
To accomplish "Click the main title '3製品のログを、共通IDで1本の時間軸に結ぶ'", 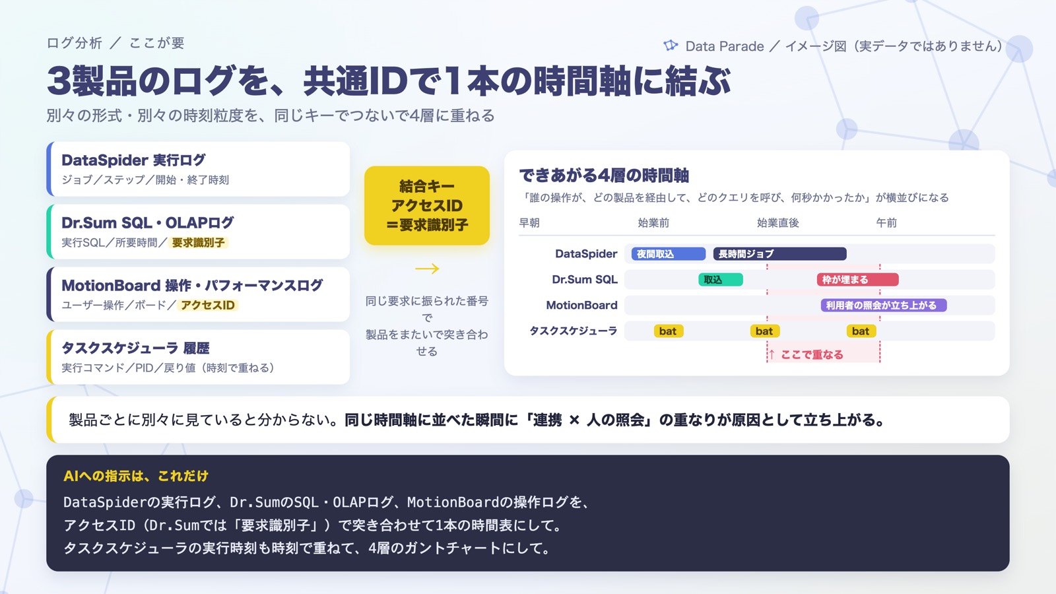I will [389, 81].
